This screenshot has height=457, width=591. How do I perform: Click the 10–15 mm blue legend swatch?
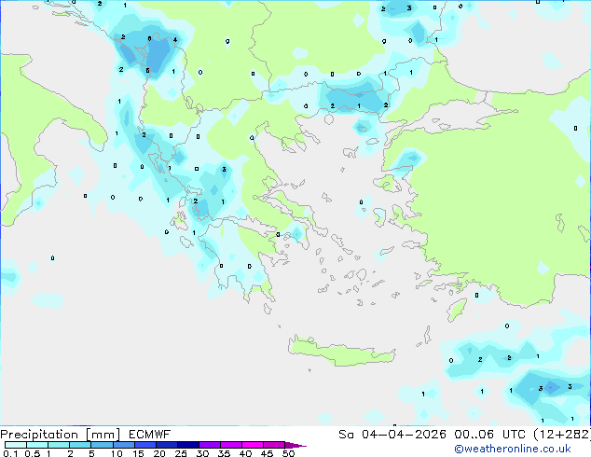point(123,445)
